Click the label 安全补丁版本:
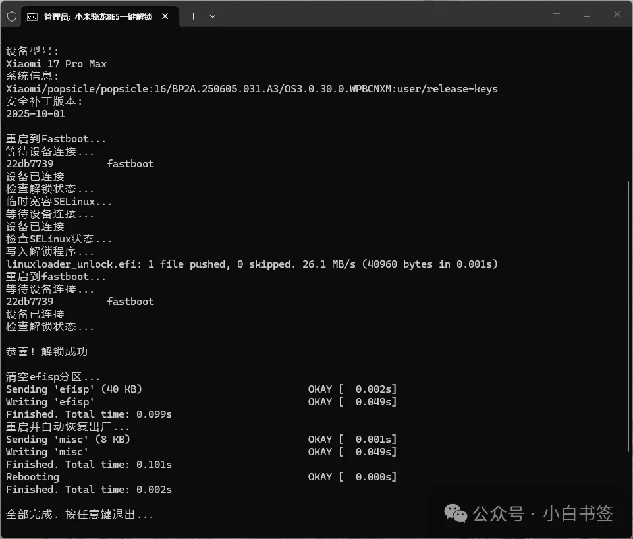Screen dimensions: 633x539 point(44,101)
